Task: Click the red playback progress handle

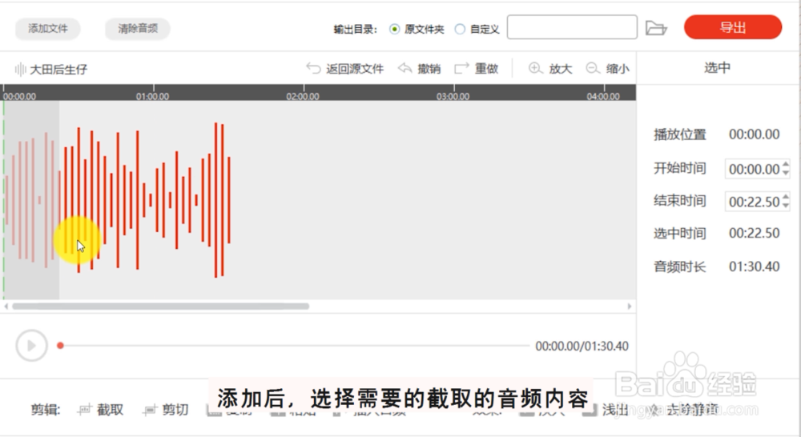Action: point(60,346)
